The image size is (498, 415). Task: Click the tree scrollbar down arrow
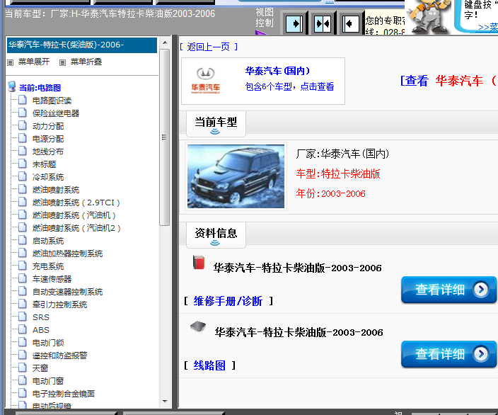pos(165,402)
